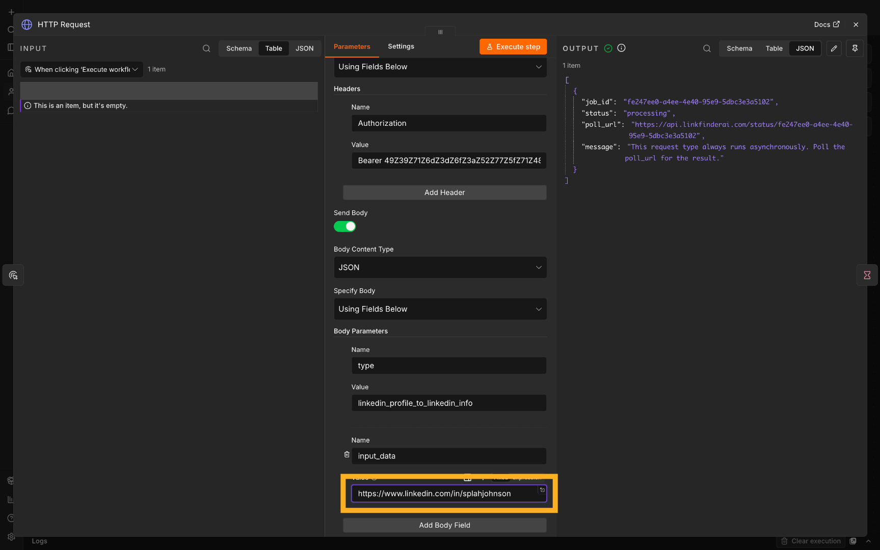Search the output panel data

coord(707,48)
